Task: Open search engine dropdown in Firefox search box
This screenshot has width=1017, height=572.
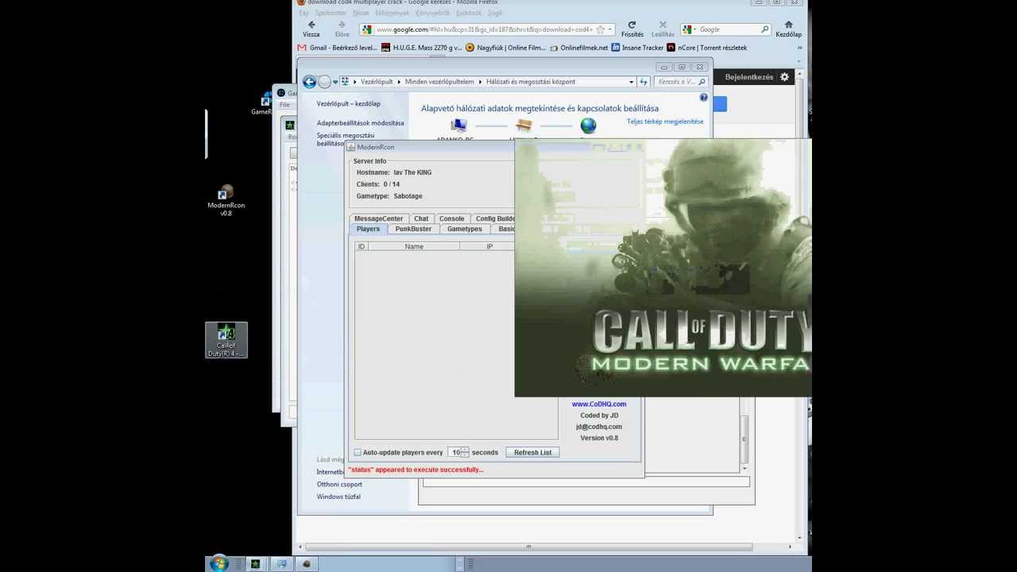Action: click(x=696, y=29)
